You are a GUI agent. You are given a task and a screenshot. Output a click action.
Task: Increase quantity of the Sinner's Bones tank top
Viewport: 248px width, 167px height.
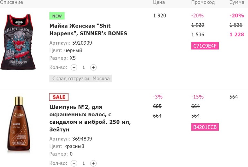coord(93,68)
